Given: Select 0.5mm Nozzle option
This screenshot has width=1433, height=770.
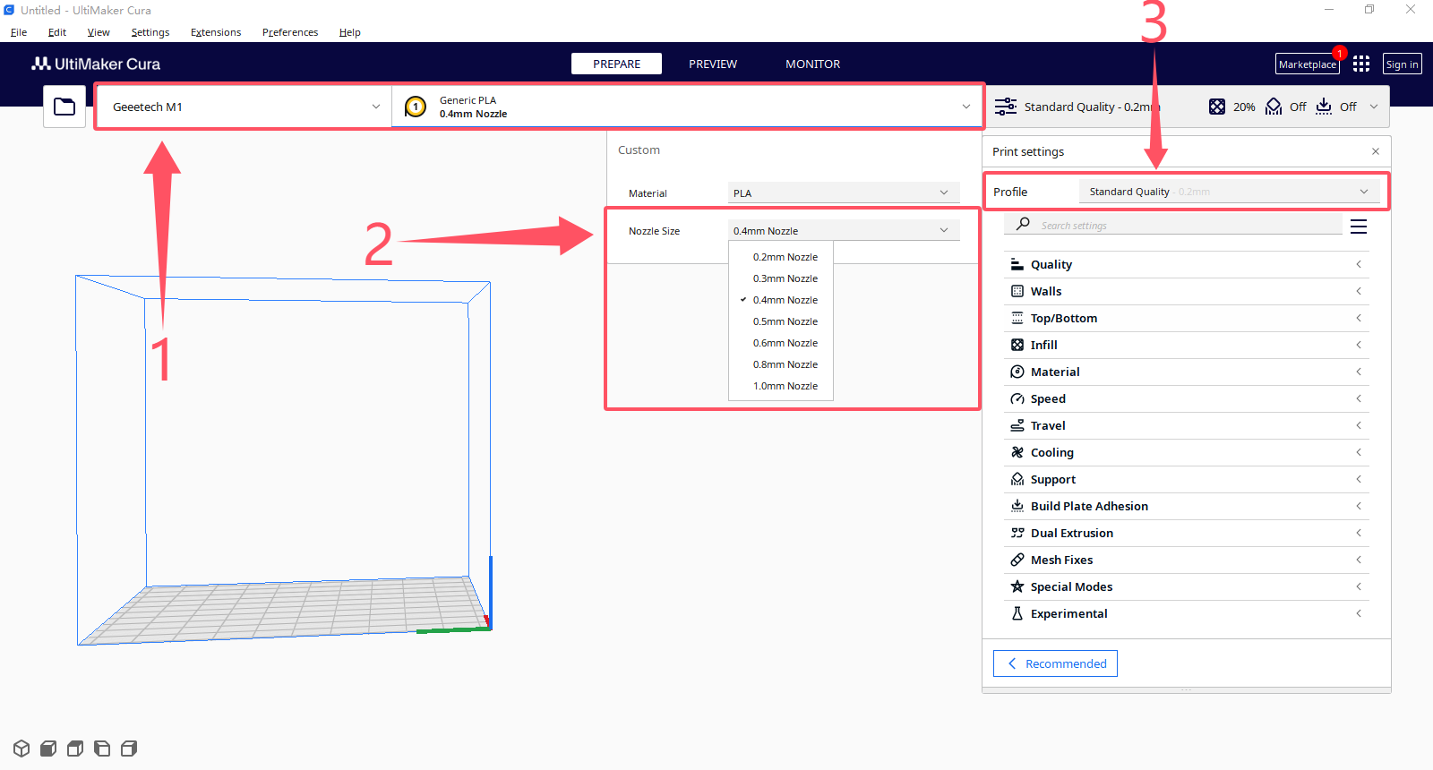Looking at the screenshot, I should 781,321.
